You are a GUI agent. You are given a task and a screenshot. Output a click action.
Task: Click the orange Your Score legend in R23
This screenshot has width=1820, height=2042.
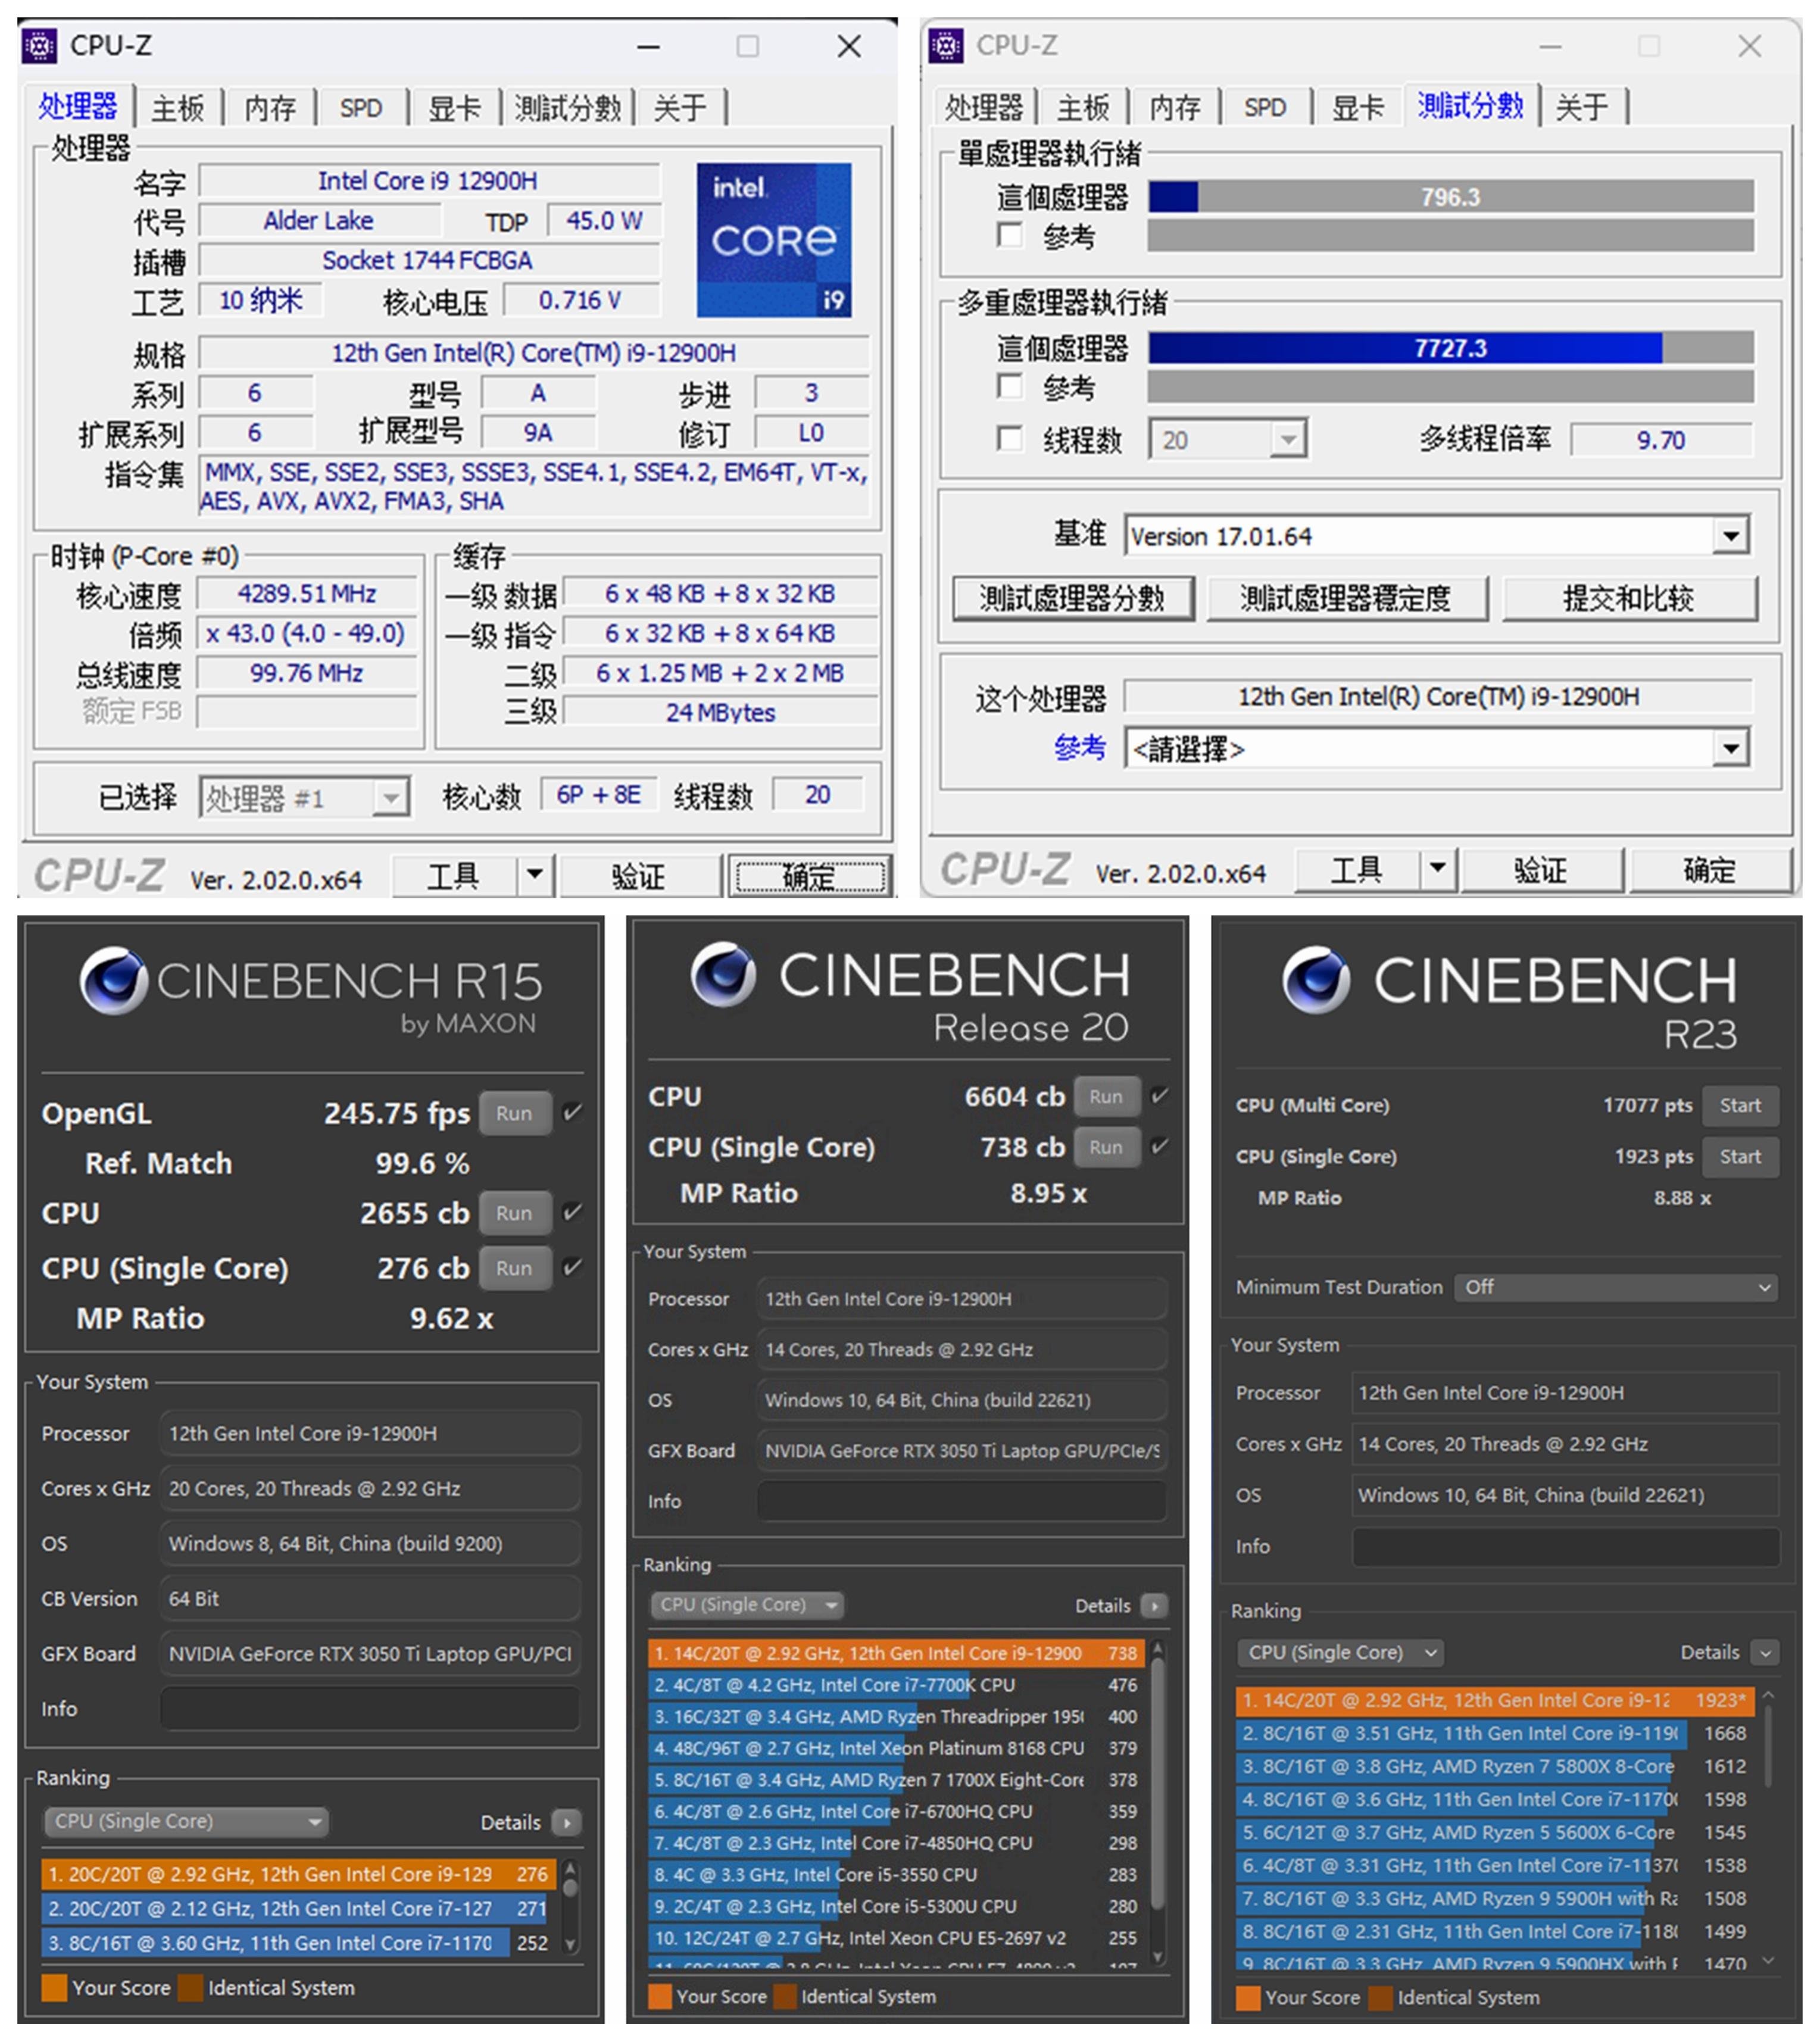coord(1247,1998)
